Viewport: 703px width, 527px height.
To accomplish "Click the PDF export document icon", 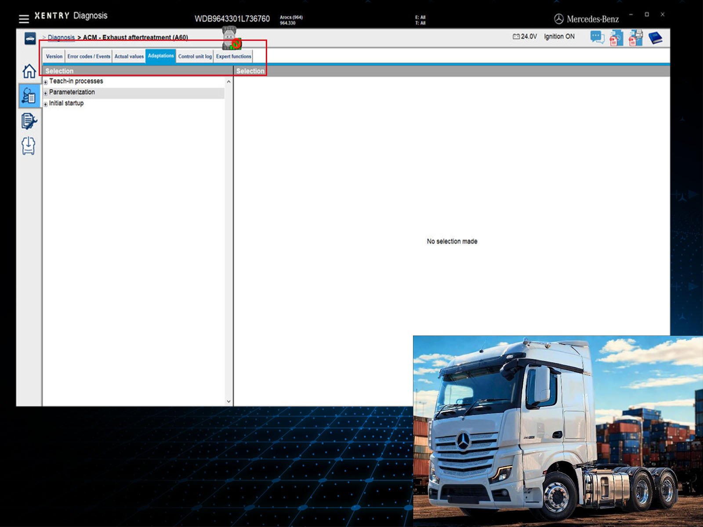I will point(616,38).
